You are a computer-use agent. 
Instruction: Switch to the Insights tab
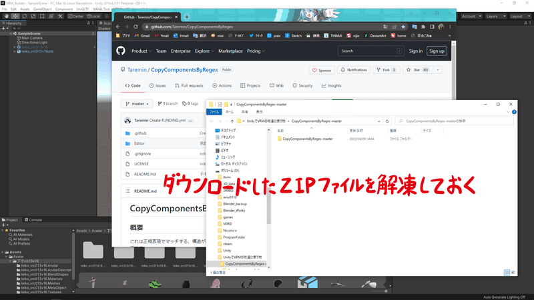331,86
